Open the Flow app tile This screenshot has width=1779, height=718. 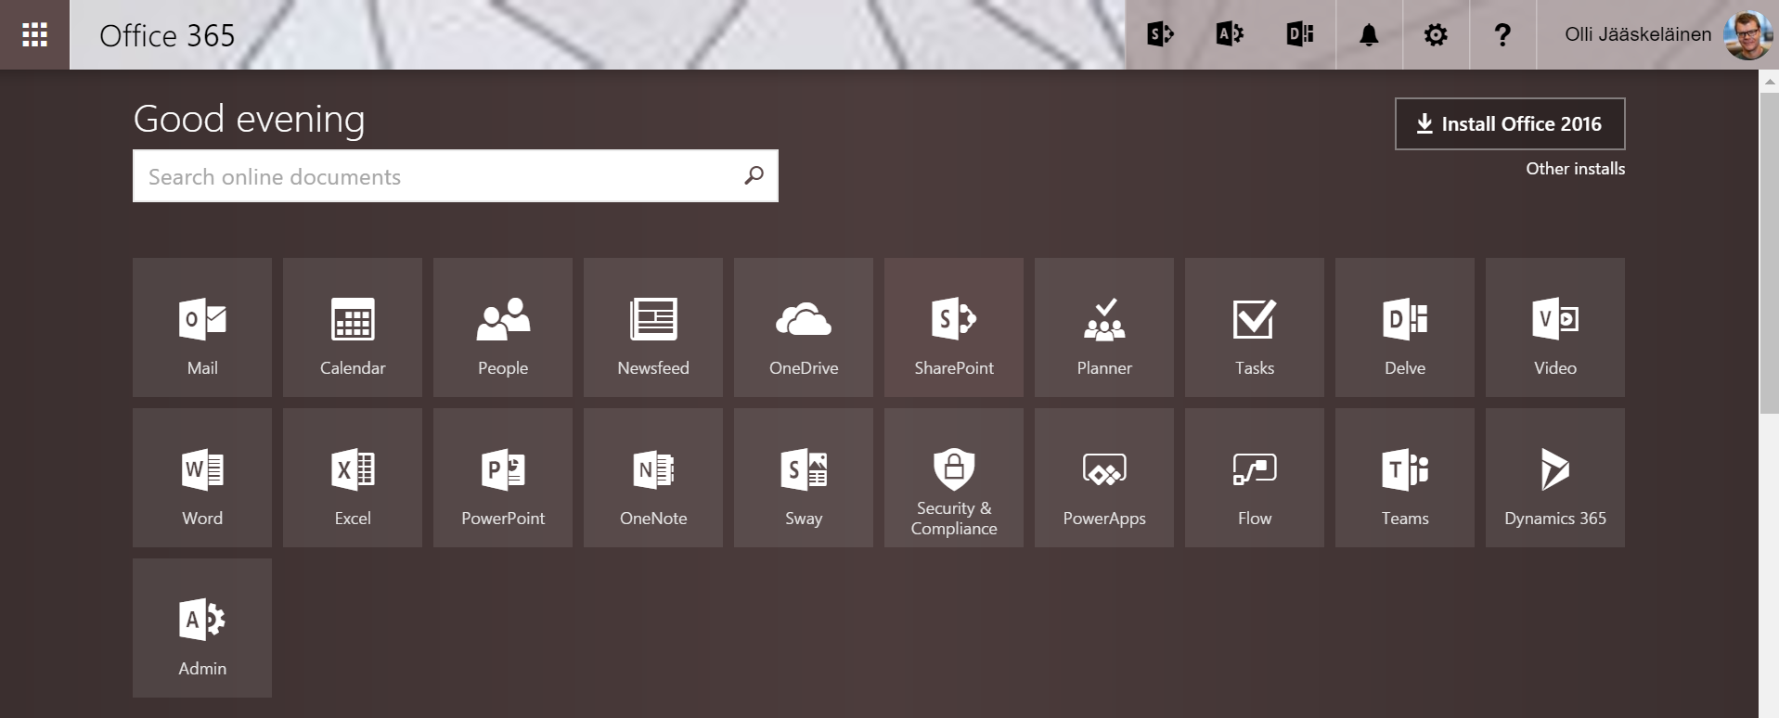point(1255,478)
